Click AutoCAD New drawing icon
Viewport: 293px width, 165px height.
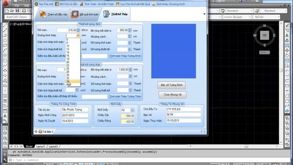click(7, 11)
